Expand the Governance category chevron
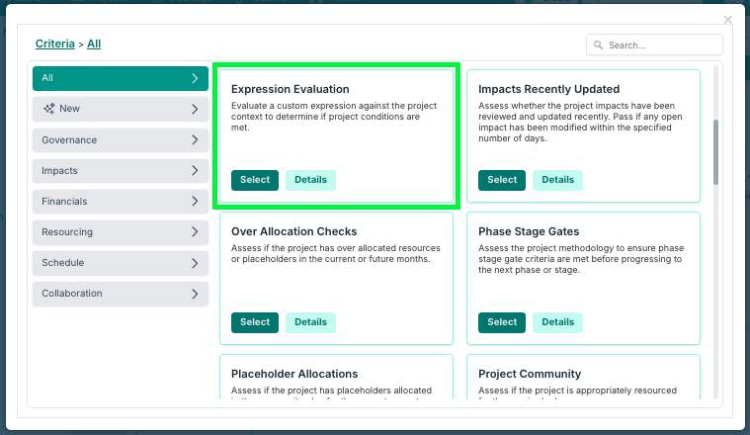 (195, 140)
